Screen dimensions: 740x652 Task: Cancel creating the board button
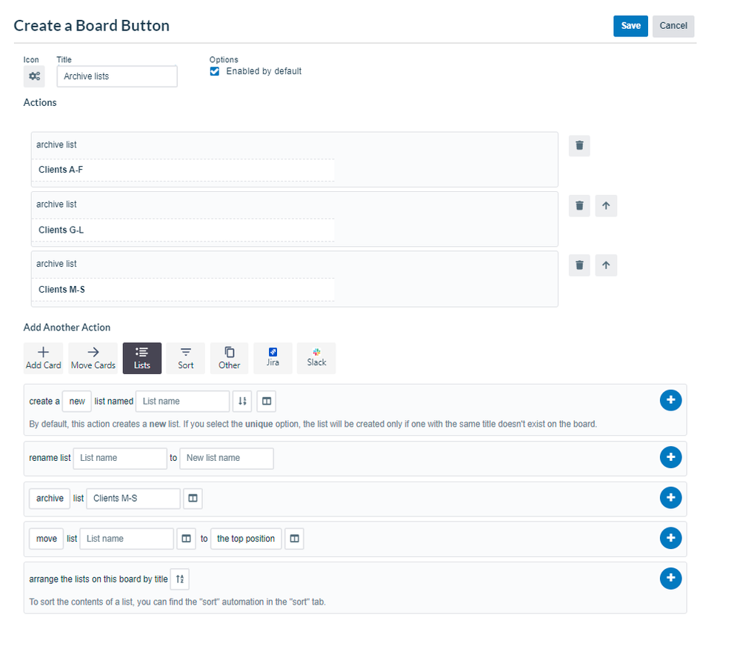673,25
